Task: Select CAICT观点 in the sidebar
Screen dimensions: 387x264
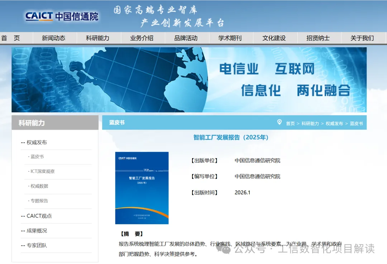Action: tap(39, 216)
